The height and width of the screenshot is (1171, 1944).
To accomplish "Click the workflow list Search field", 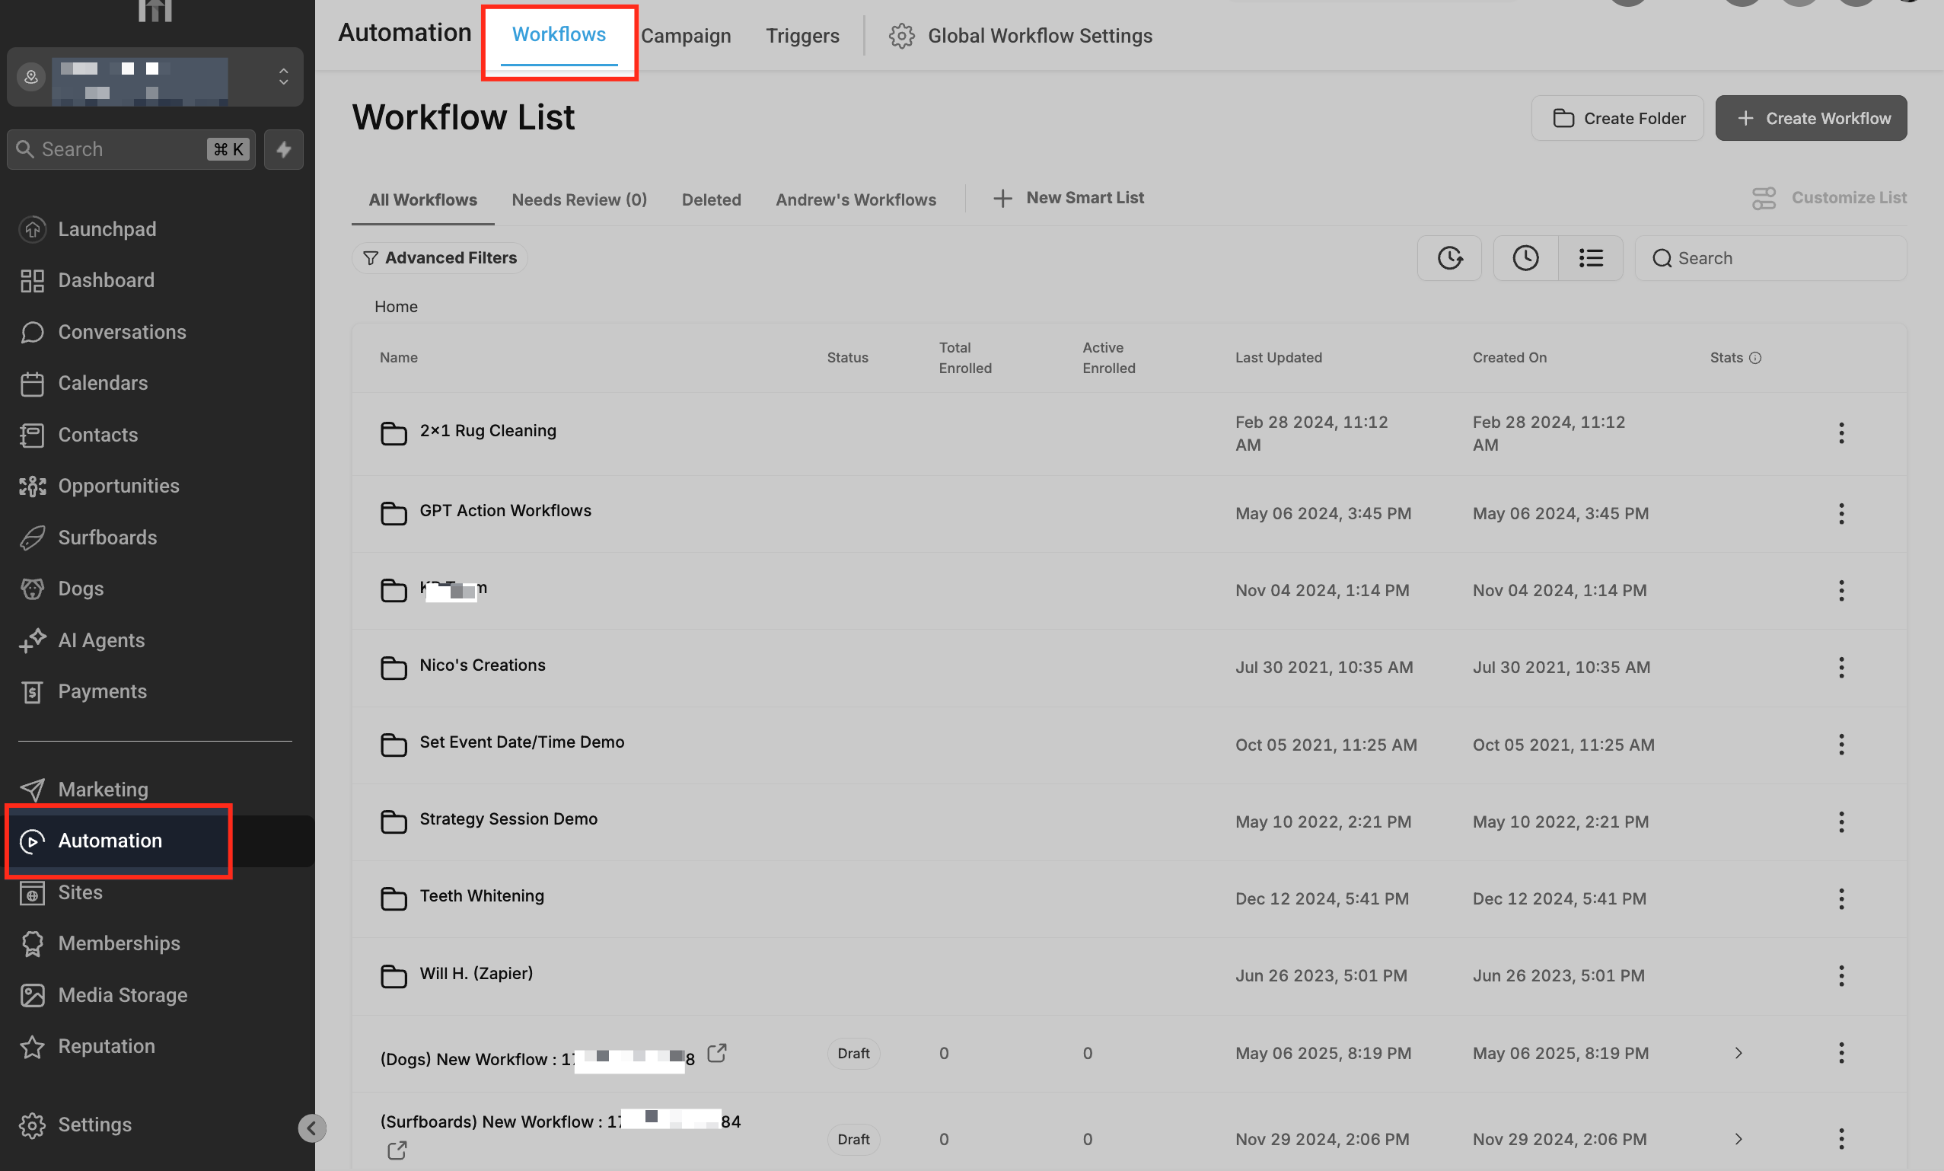I will coord(1770,258).
